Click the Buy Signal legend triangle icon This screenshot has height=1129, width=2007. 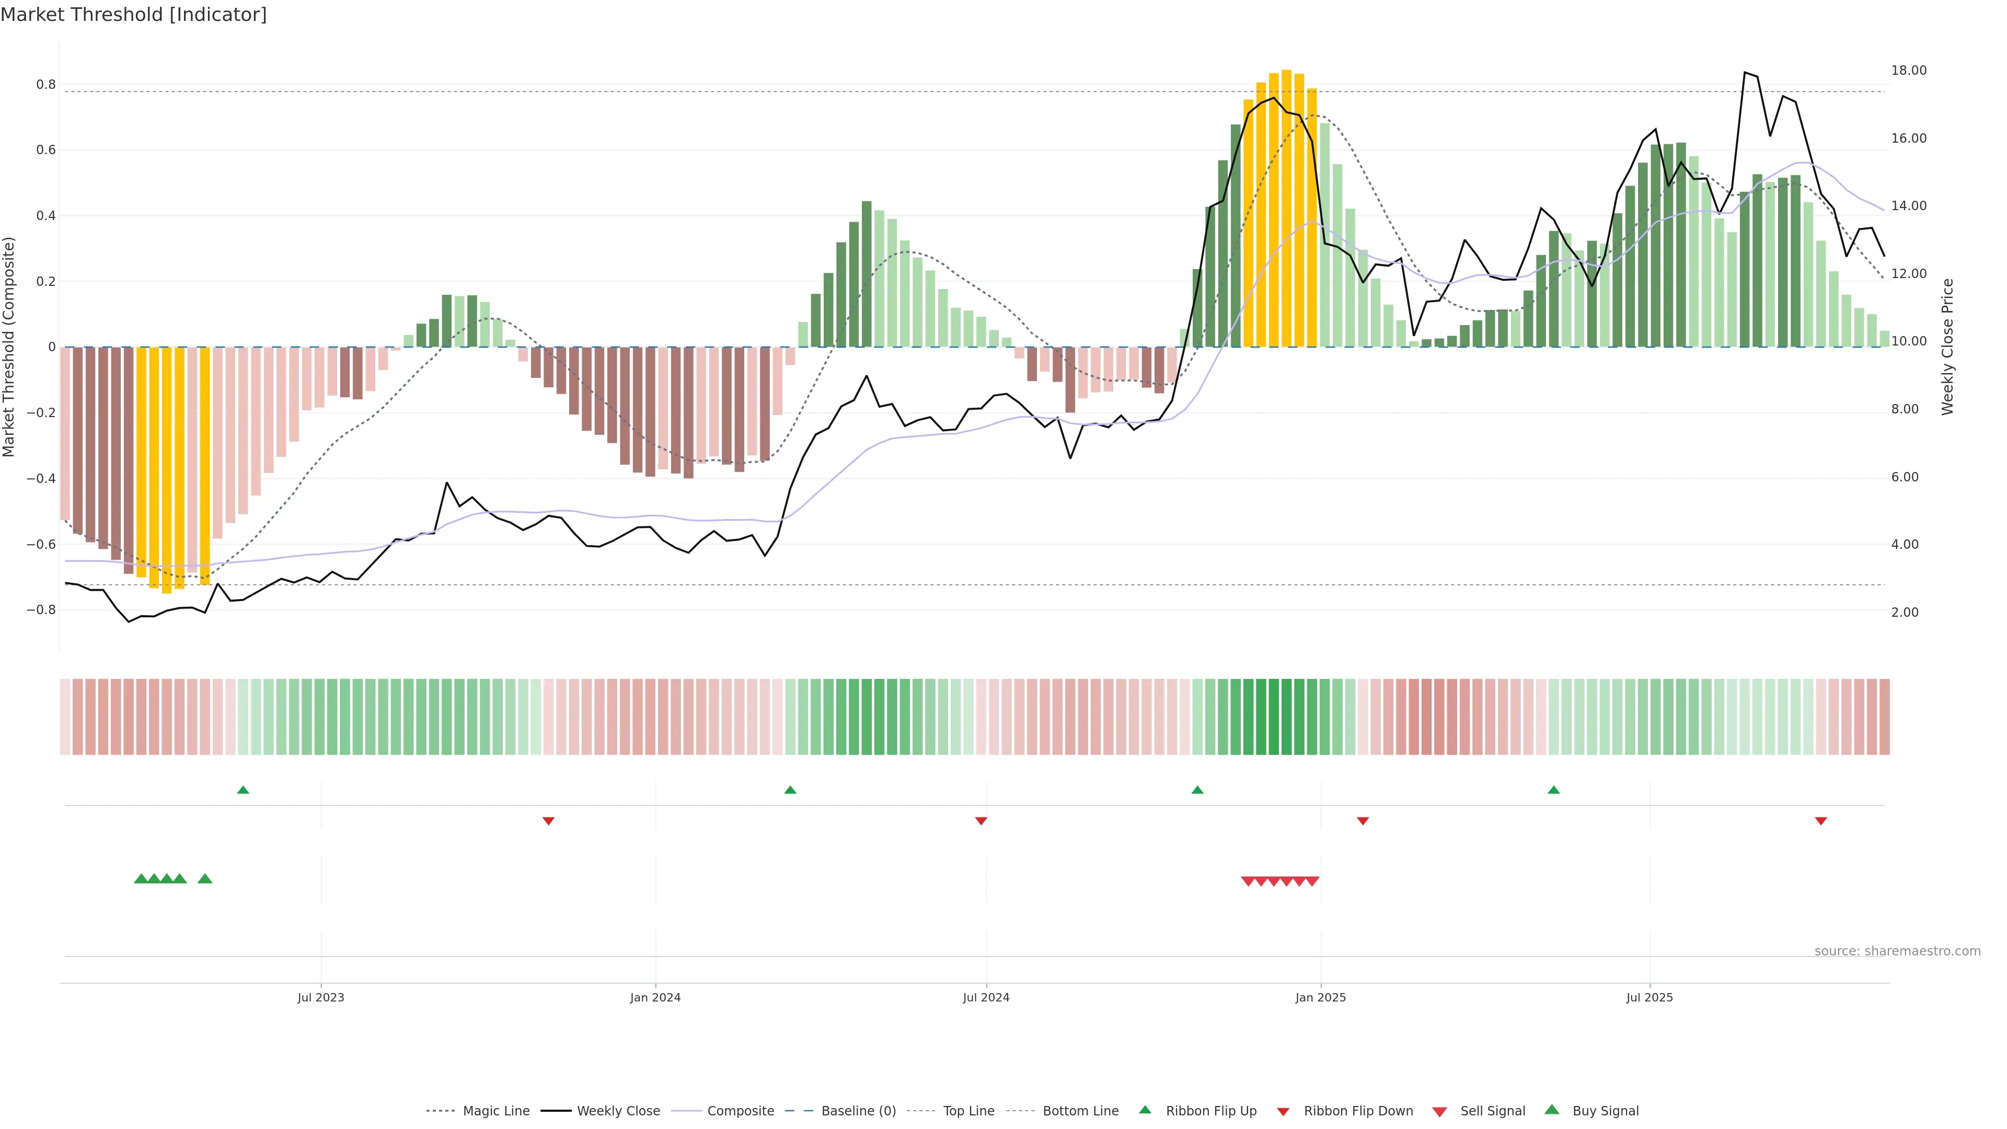[1552, 1110]
